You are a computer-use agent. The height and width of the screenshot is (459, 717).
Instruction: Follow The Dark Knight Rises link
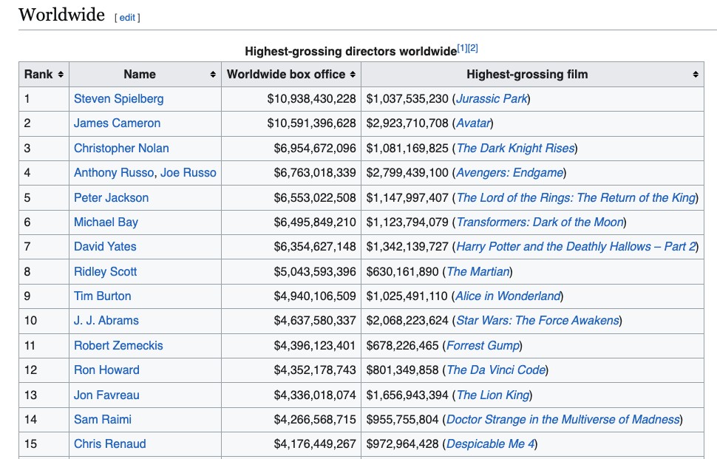515,148
